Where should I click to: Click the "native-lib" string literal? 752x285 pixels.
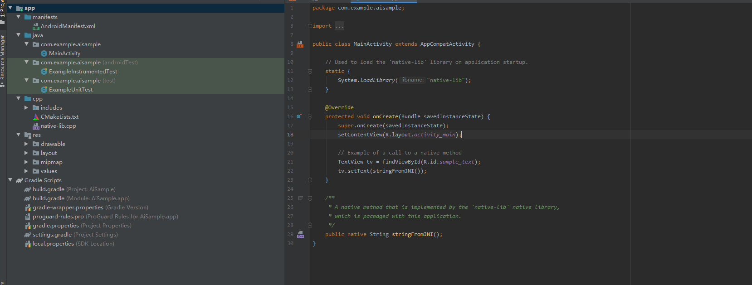coord(445,80)
